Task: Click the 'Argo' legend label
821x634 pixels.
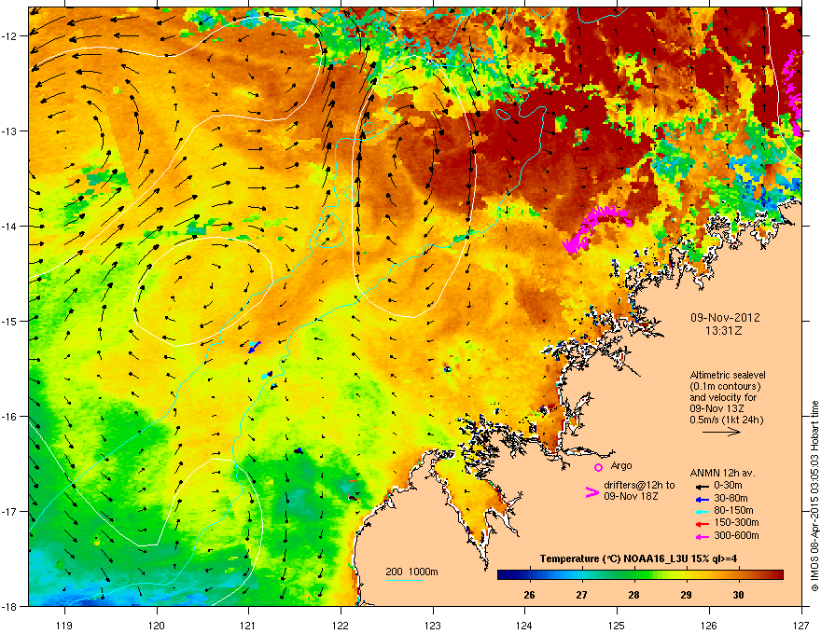Action: click(x=621, y=465)
